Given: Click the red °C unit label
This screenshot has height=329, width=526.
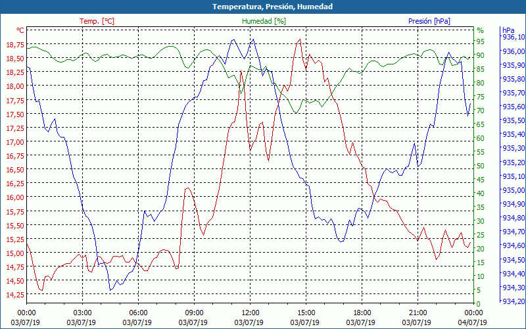Looking at the screenshot, I should point(20,30).
